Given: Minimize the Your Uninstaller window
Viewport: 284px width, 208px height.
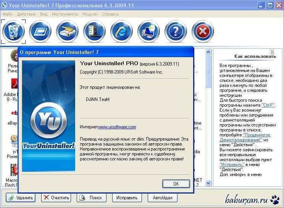Looking at the screenshot, I should (x=261, y=5).
